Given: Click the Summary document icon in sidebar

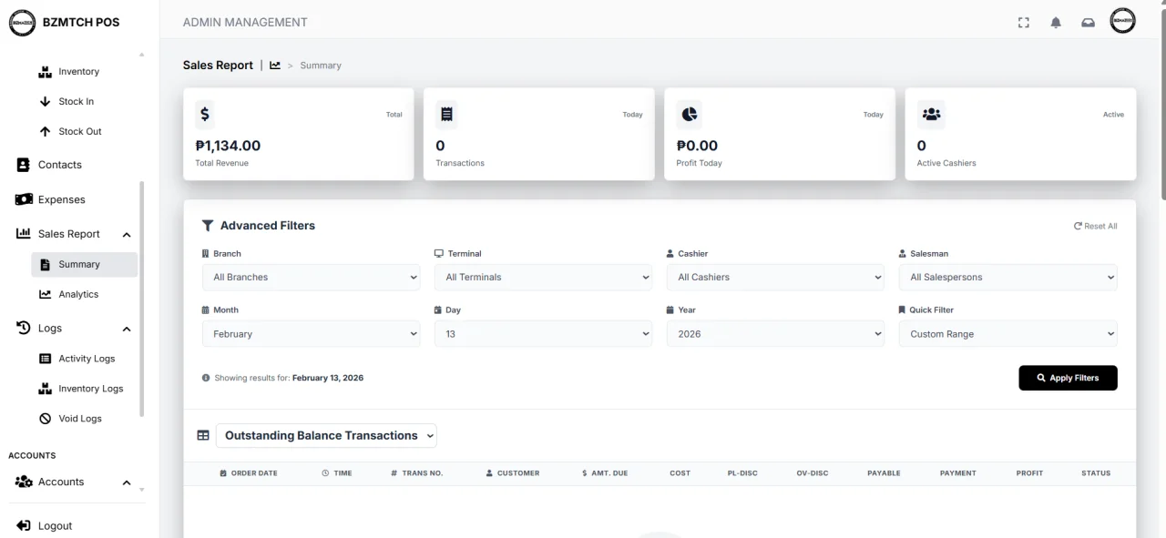Looking at the screenshot, I should tap(46, 265).
